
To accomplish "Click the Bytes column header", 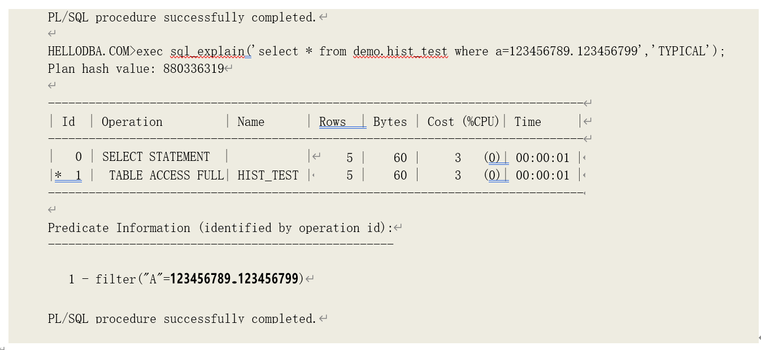I will point(390,122).
